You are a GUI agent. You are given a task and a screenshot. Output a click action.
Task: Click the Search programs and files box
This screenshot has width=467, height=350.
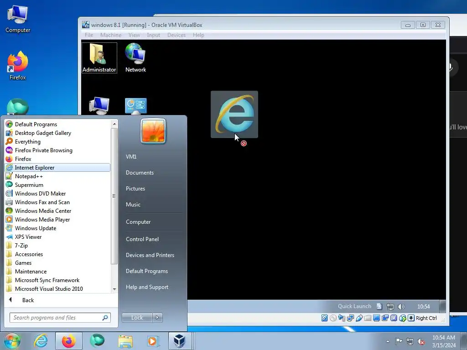pyautogui.click(x=60, y=318)
